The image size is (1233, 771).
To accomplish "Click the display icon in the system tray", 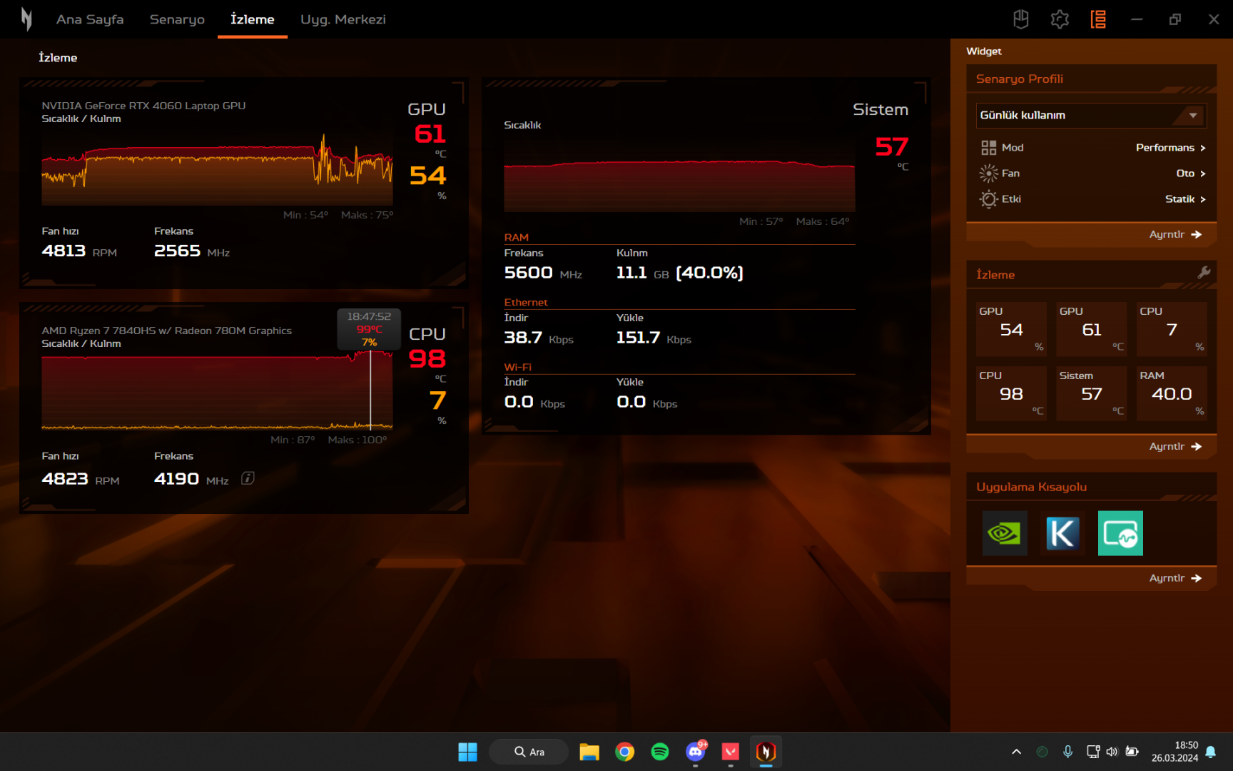I will click(1092, 752).
